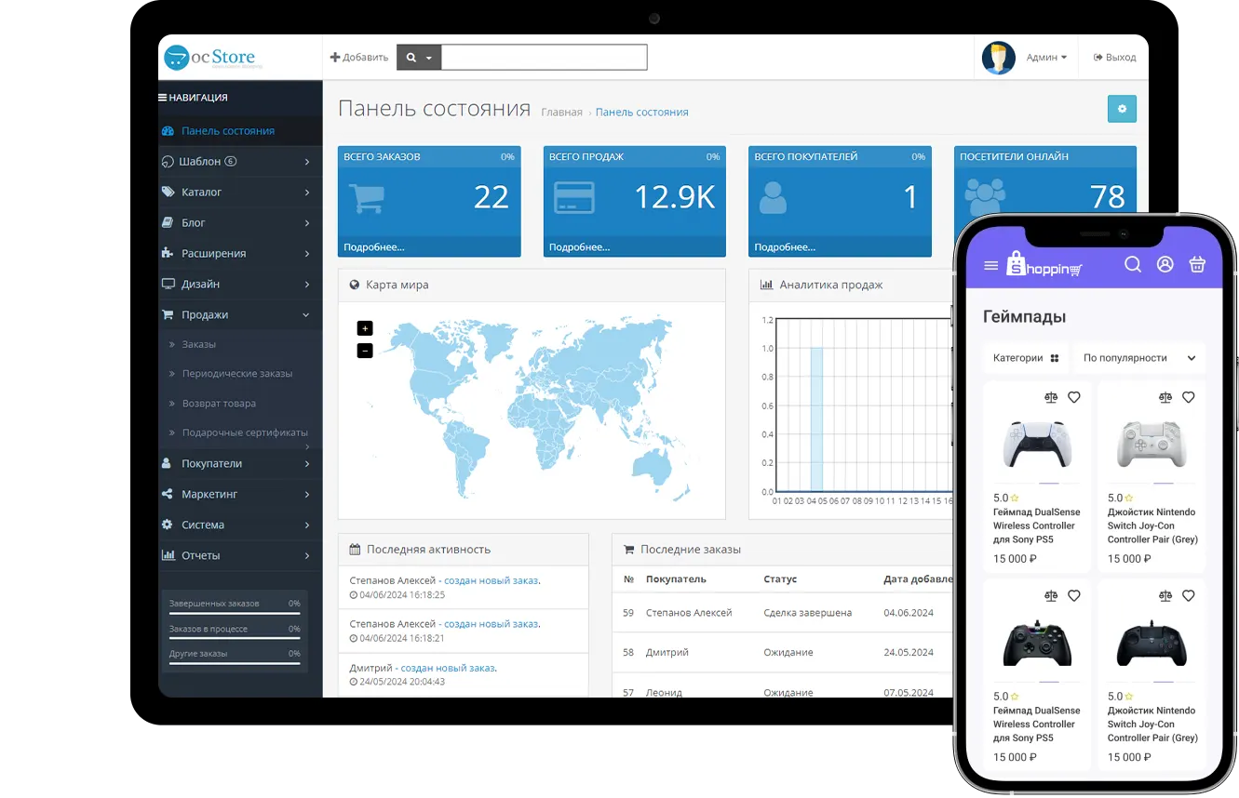
Task: Click the Отчеты chart icon
Action: tap(168, 556)
